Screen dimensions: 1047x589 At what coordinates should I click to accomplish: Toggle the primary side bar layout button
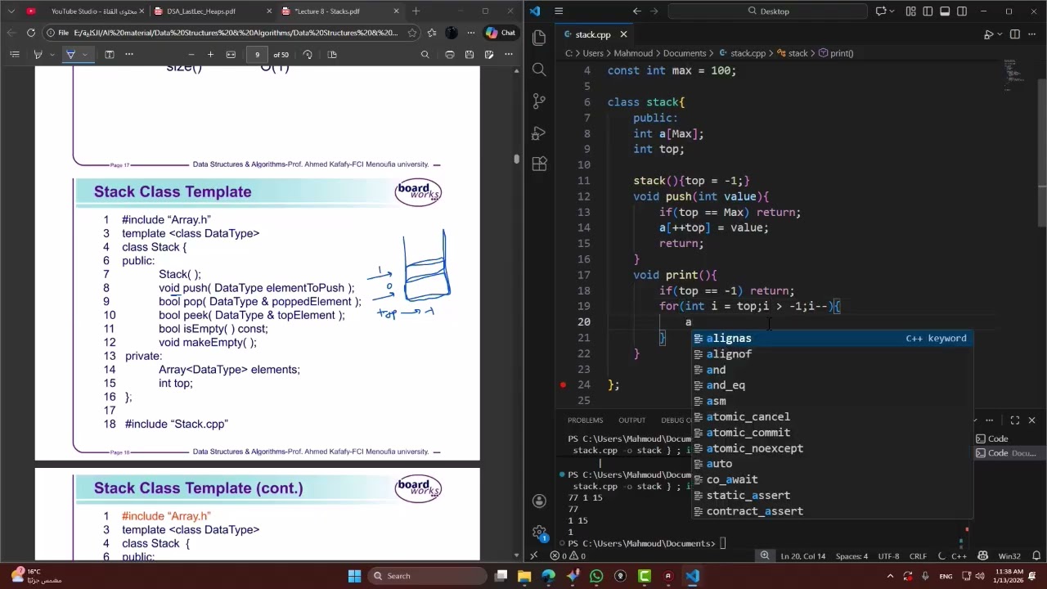coord(928,11)
